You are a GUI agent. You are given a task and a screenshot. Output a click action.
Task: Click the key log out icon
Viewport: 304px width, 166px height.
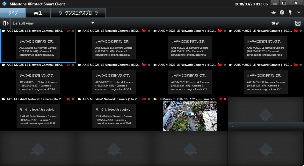[x=290, y=13]
